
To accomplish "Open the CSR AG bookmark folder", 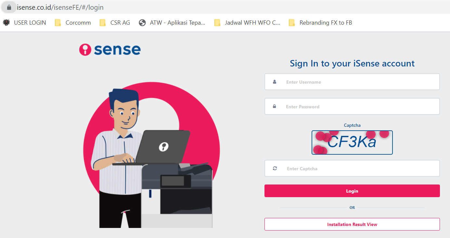I will click(115, 23).
